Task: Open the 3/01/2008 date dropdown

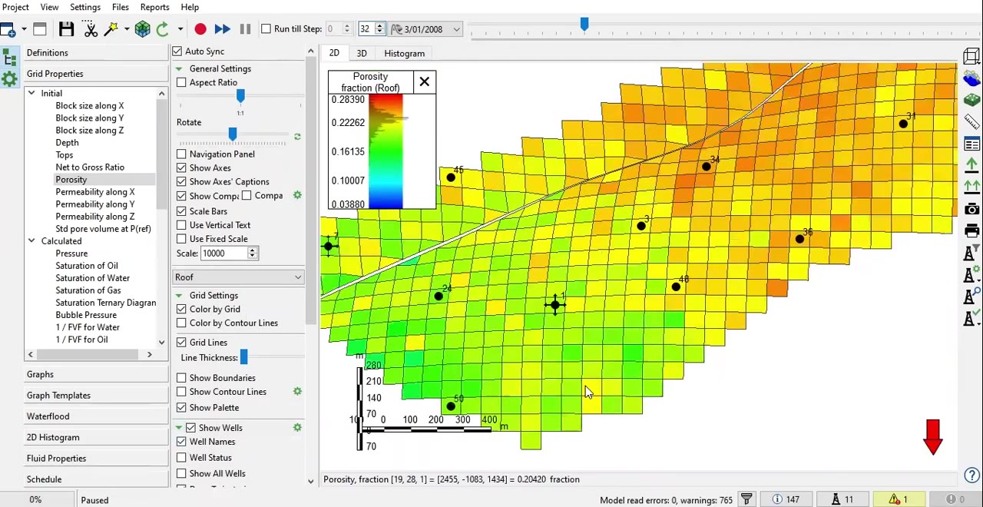Action: point(456,28)
